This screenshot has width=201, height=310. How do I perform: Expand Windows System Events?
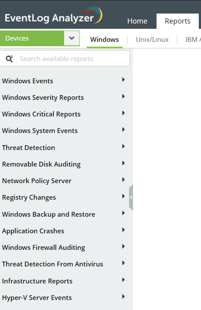coord(123,129)
